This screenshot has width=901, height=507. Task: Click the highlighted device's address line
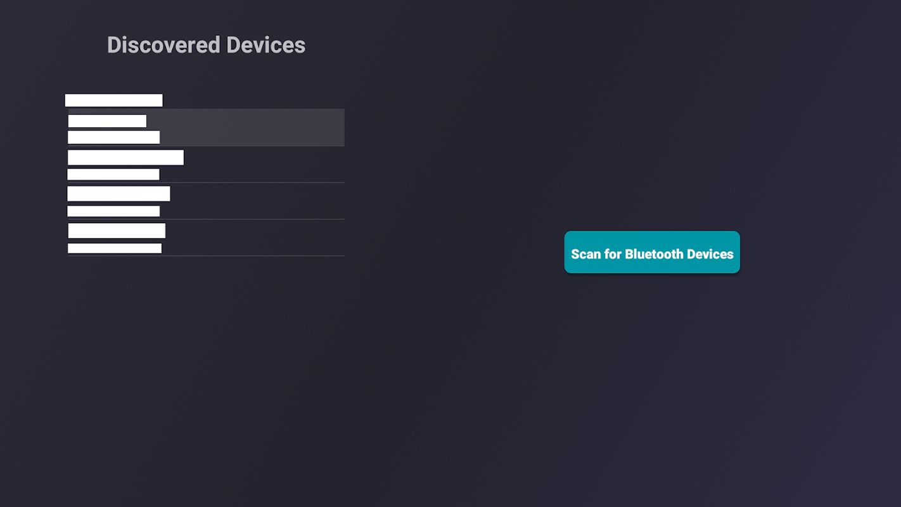click(x=113, y=137)
